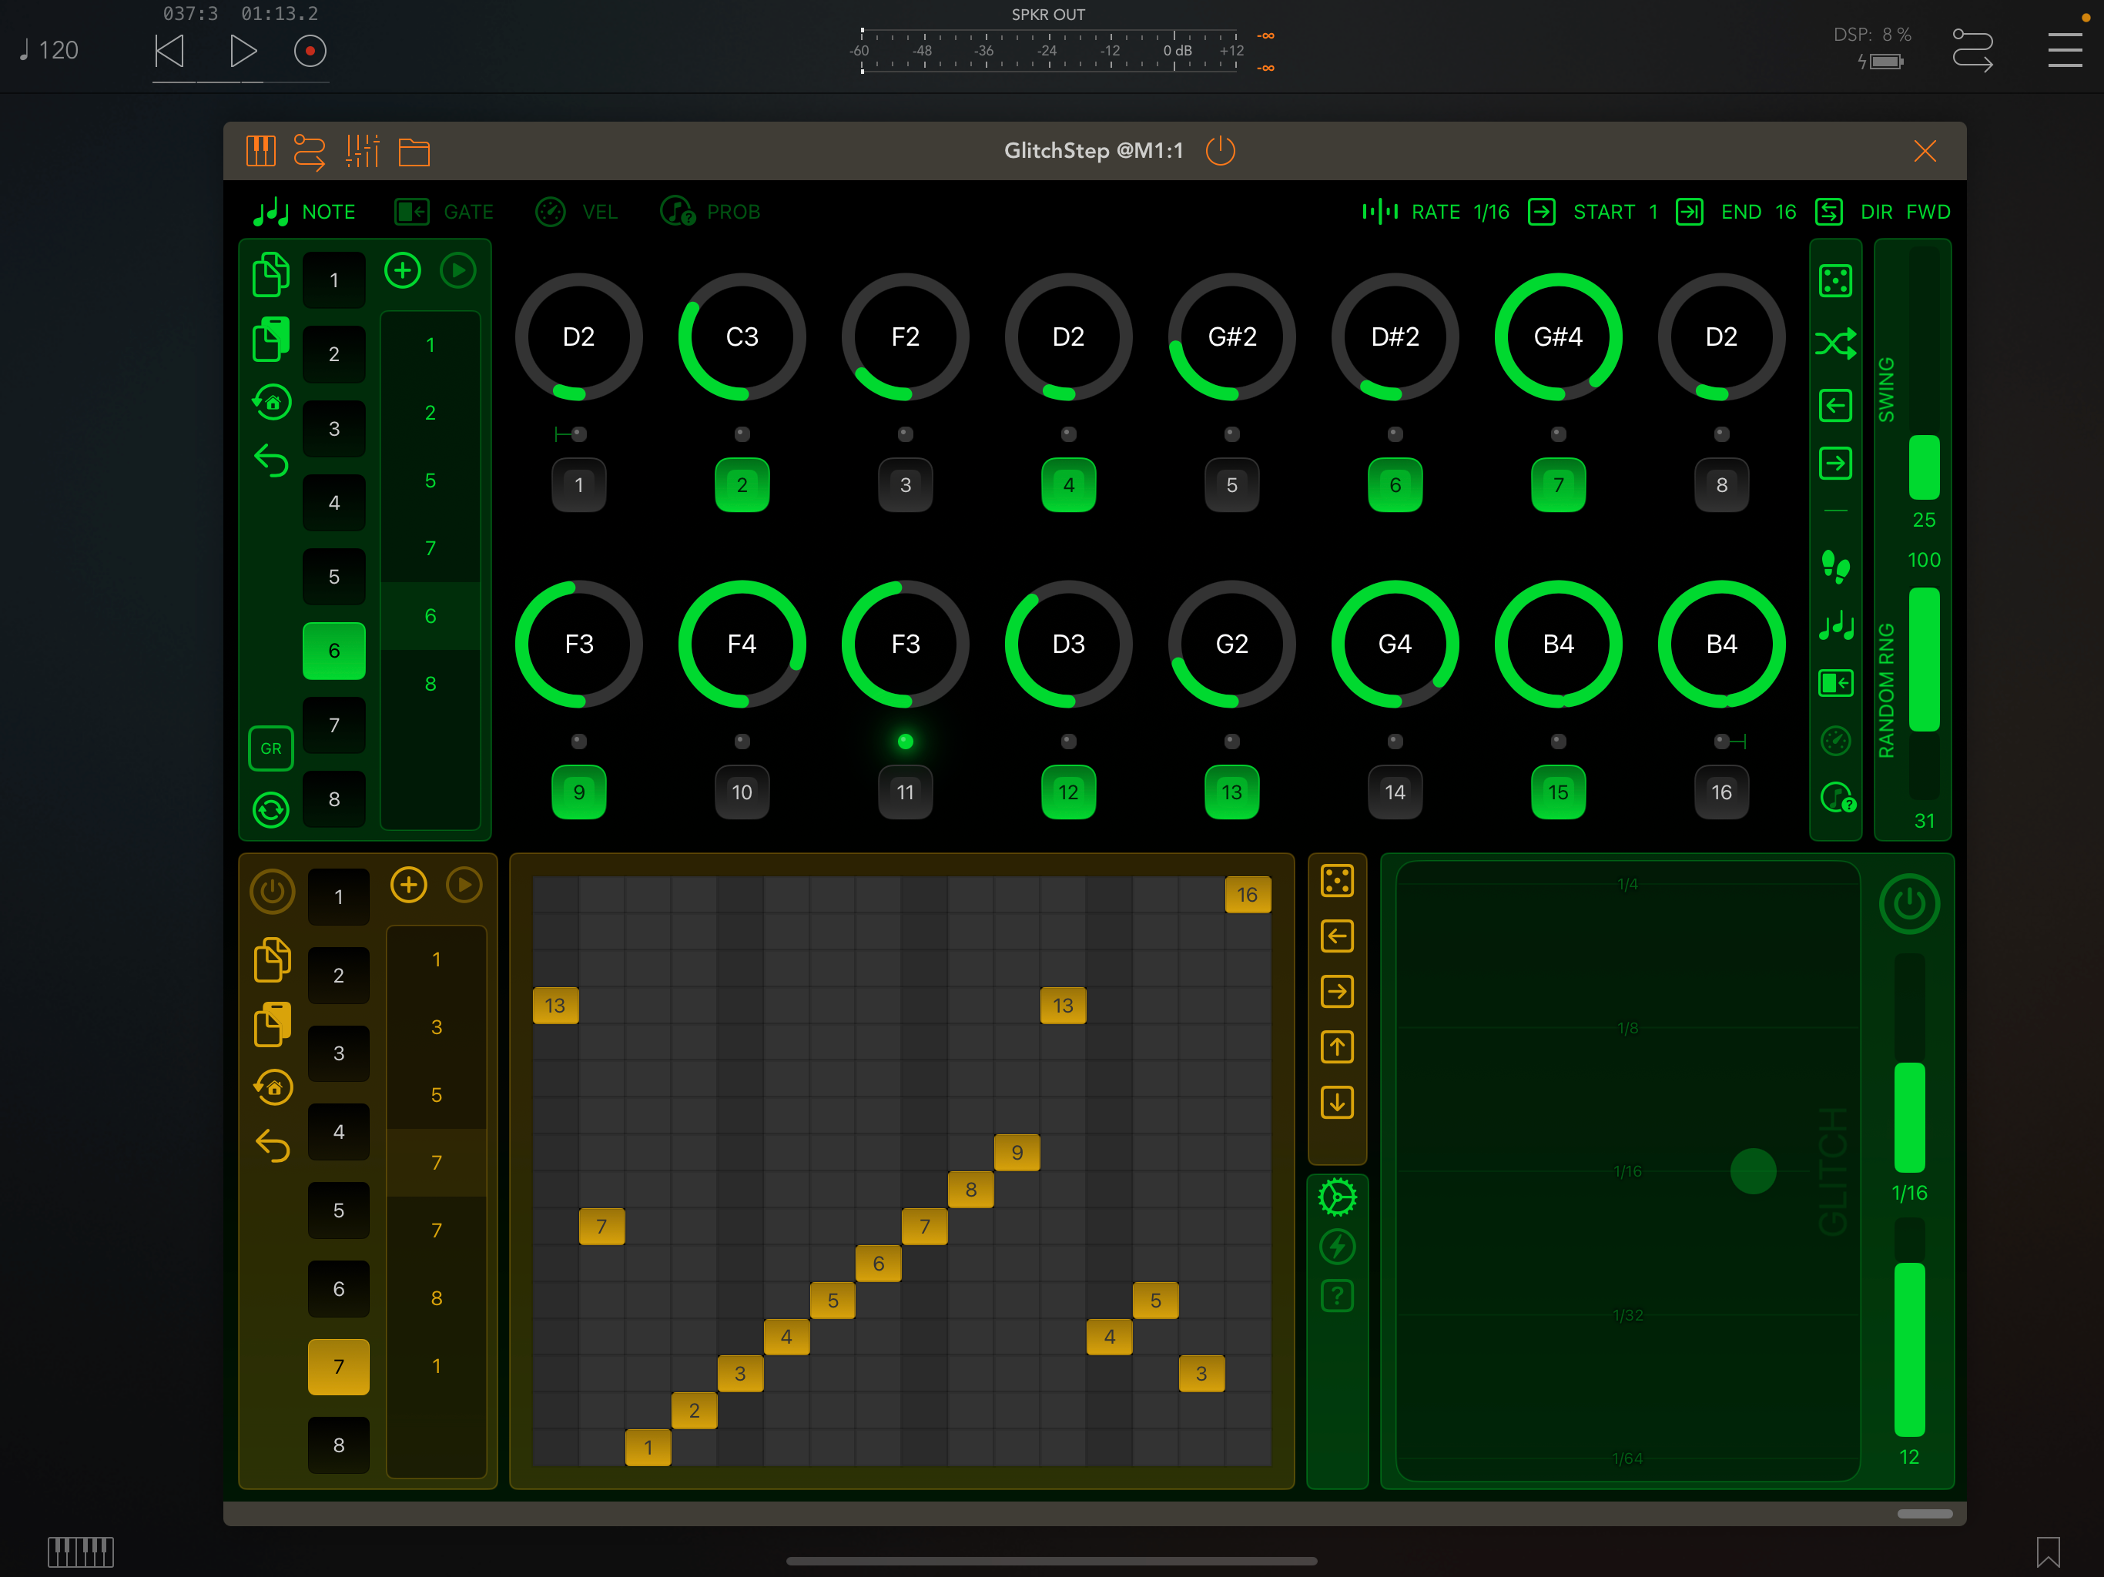Toggle step 16 on/off
This screenshot has height=1577, width=2104.
point(1721,792)
